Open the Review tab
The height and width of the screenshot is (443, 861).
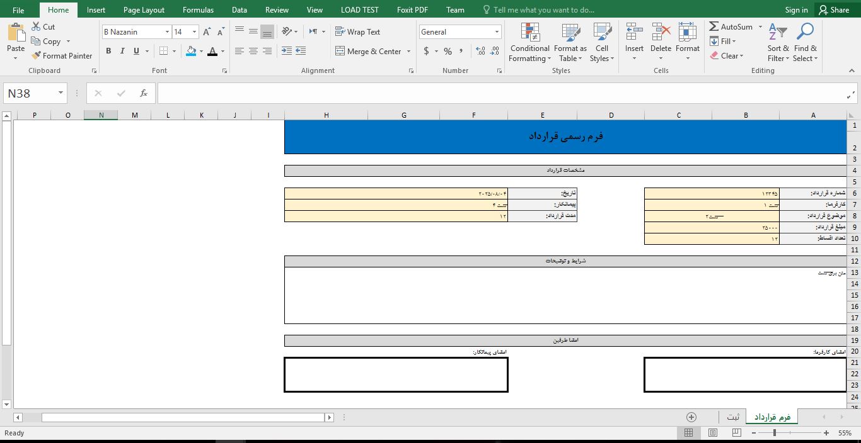(x=277, y=10)
